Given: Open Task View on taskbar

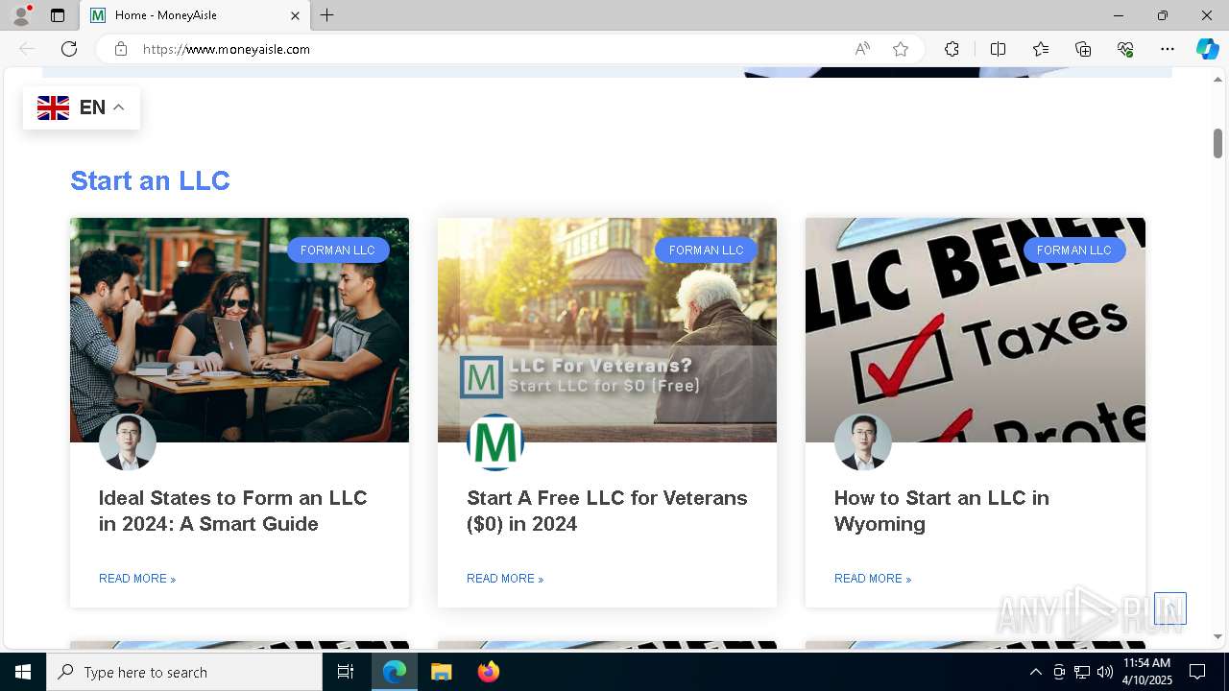Looking at the screenshot, I should pyautogui.click(x=346, y=672).
